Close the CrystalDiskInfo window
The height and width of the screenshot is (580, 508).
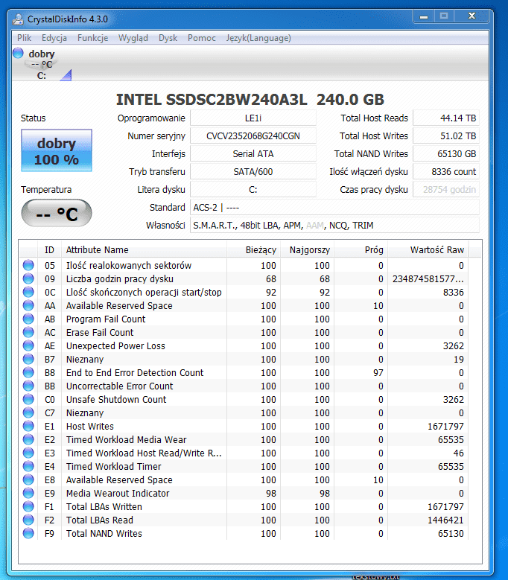[x=472, y=16]
